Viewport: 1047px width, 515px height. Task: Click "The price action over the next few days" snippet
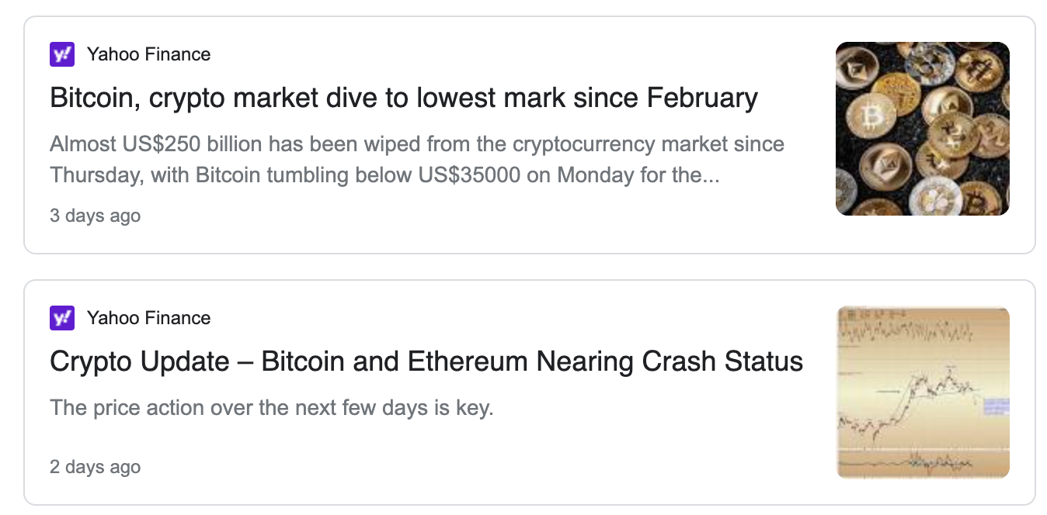[272, 408]
